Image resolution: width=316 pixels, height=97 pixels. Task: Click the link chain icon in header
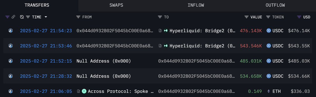(x=13, y=17)
